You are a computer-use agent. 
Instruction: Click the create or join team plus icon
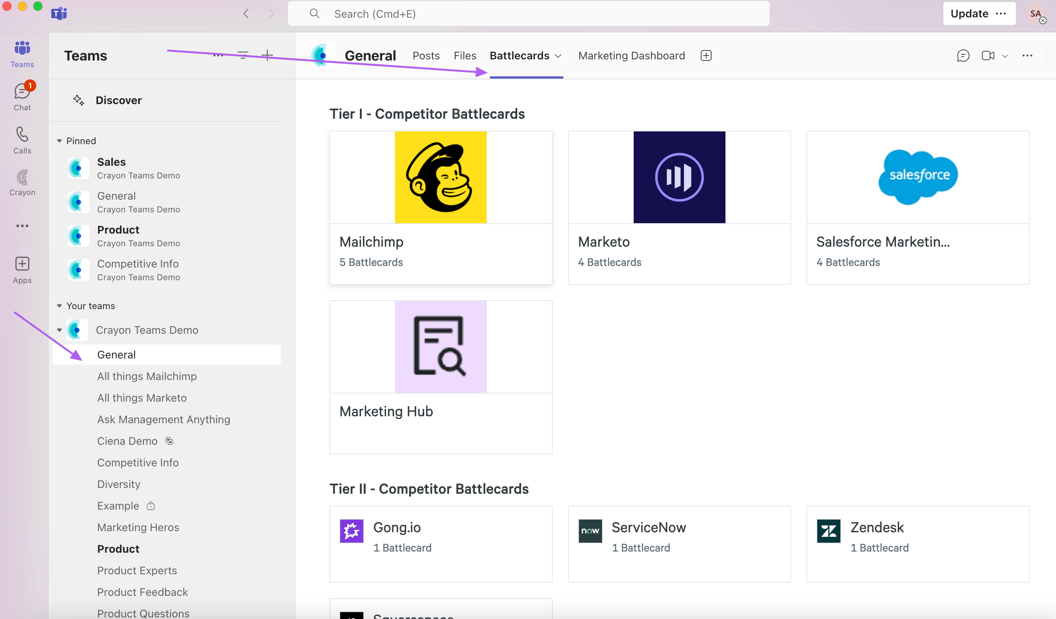pyautogui.click(x=267, y=55)
